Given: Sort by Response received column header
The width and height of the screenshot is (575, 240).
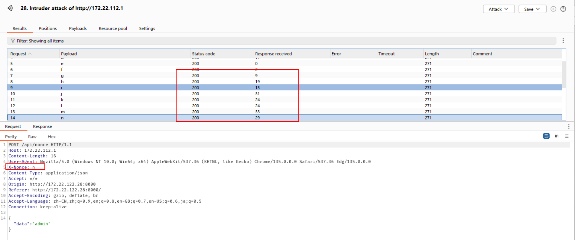Looking at the screenshot, I should (292, 54).
